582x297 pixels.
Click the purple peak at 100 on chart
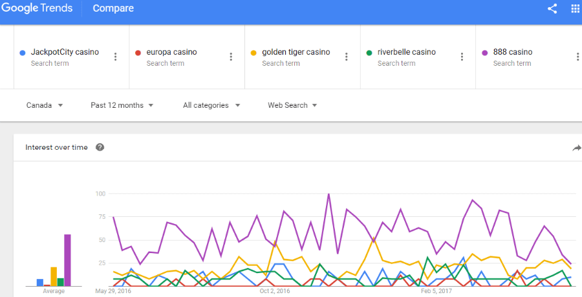[x=329, y=194]
